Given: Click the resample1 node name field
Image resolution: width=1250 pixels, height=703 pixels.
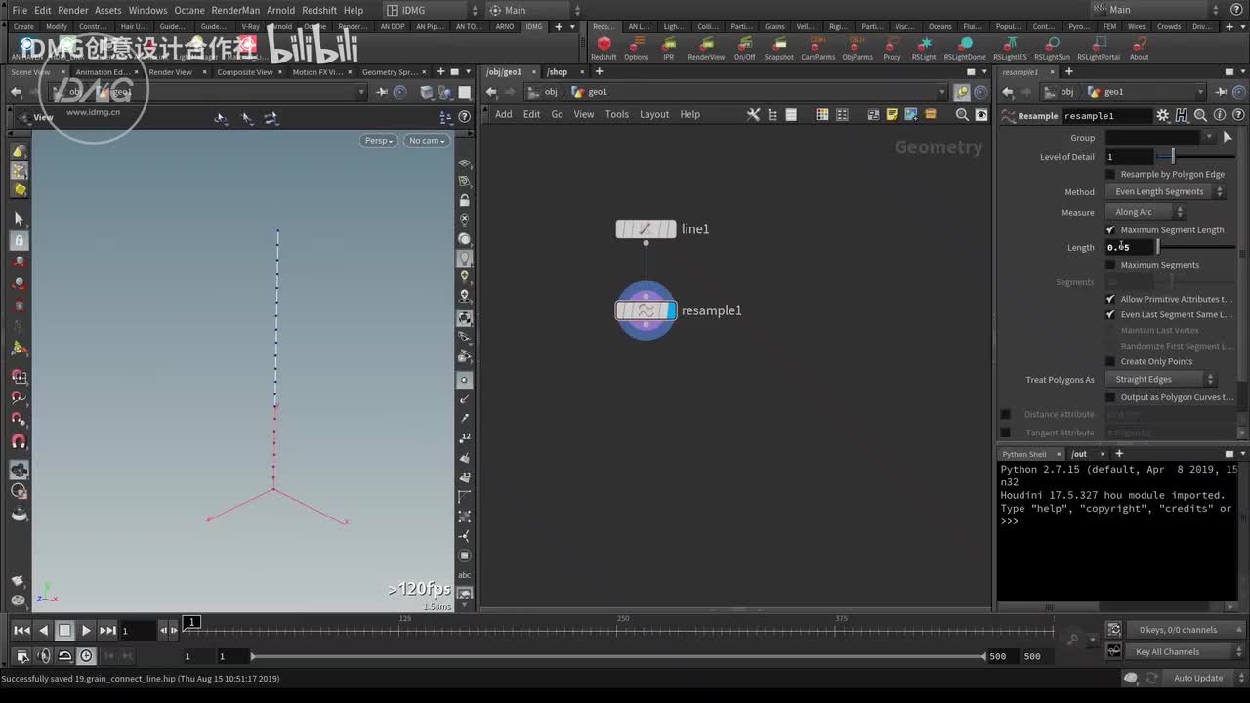Looking at the screenshot, I should 1106,116.
